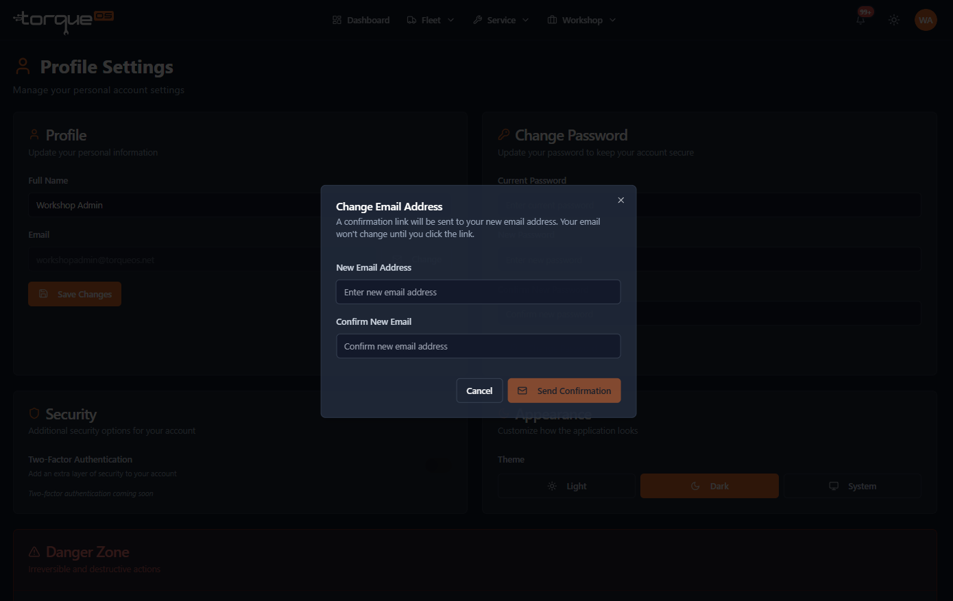Close the Change Email Address dialog
This screenshot has width=953, height=601.
tap(620, 200)
